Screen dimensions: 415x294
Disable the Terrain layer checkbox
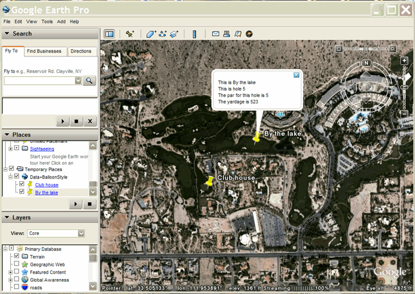click(17, 256)
